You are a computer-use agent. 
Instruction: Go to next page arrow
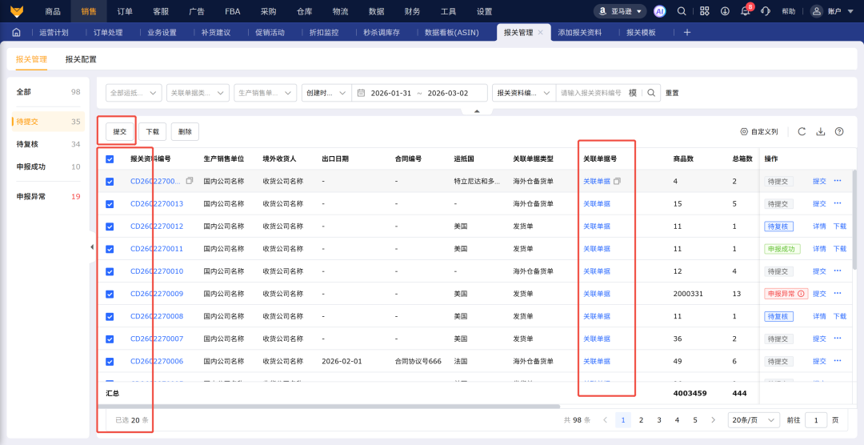click(x=713, y=419)
